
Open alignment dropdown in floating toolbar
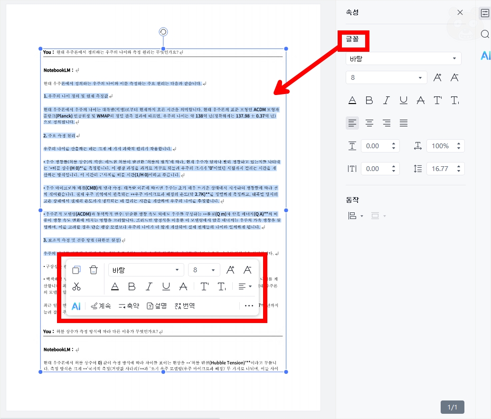click(x=245, y=286)
